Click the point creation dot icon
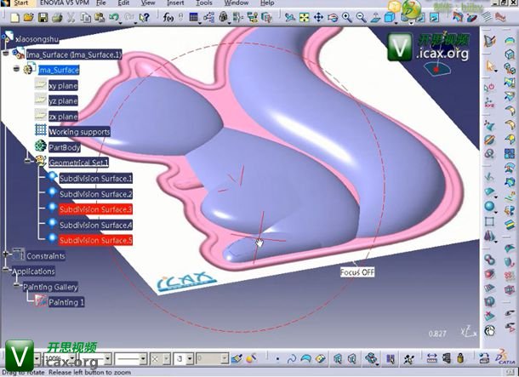The width and height of the screenshot is (519, 377). click(x=277, y=358)
